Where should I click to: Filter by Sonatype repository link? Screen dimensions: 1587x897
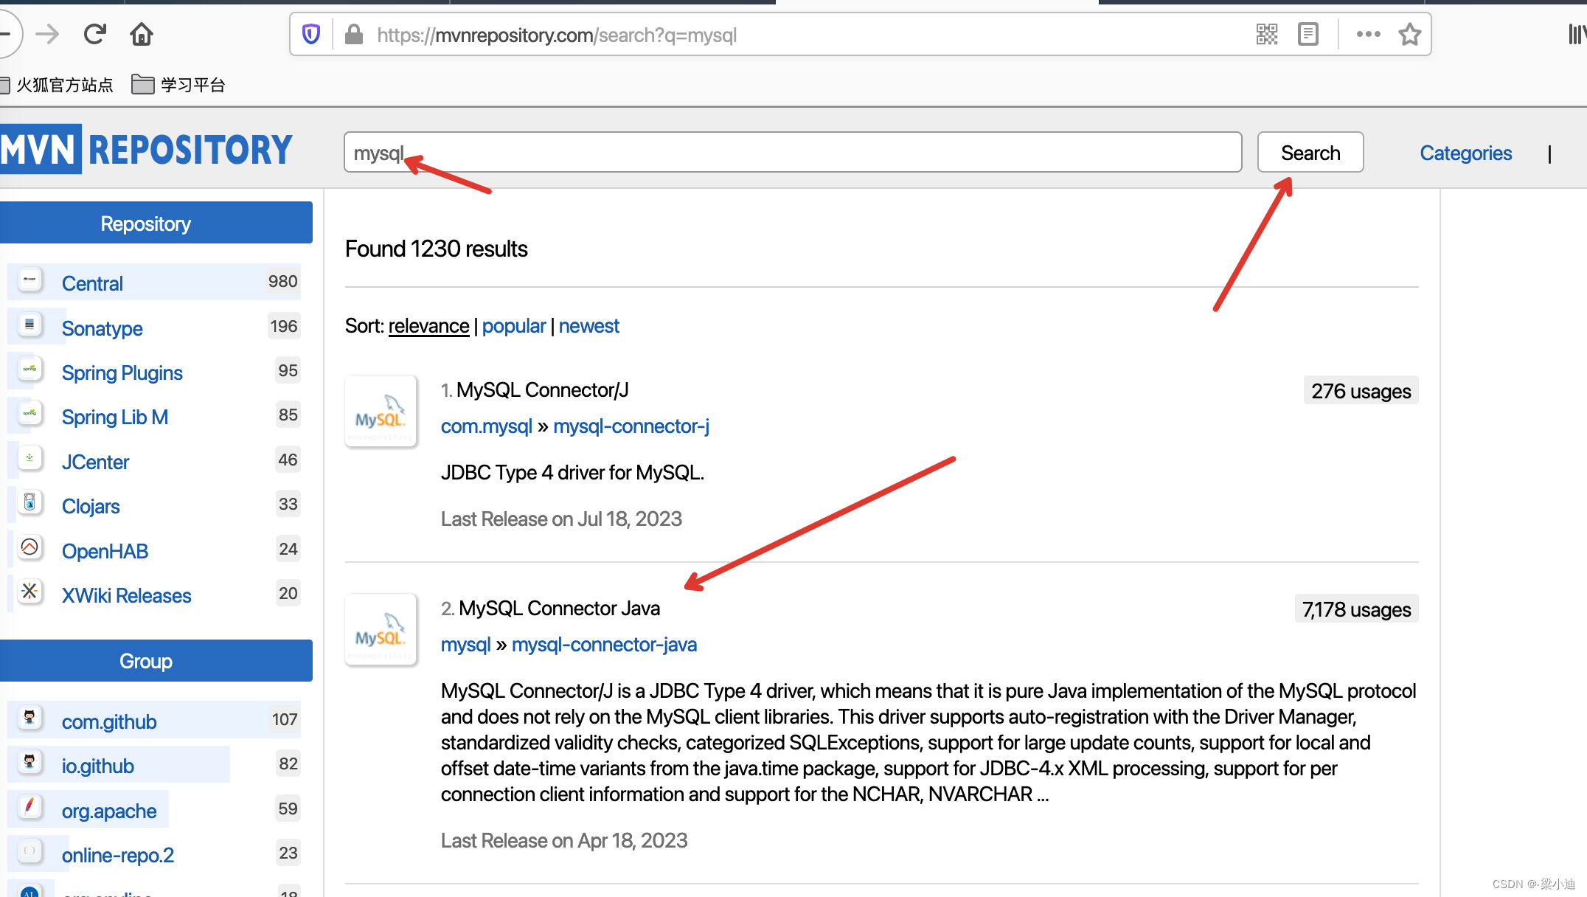103,328
